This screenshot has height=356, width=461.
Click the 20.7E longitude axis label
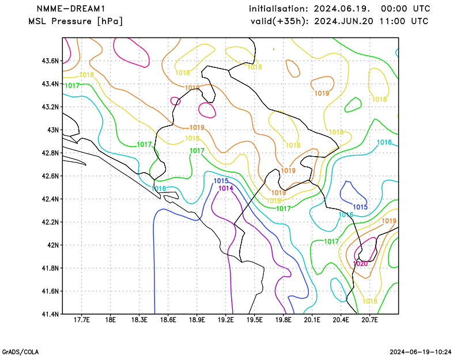tap(369, 320)
